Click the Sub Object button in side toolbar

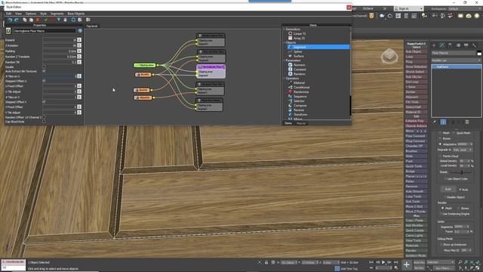coord(416,51)
